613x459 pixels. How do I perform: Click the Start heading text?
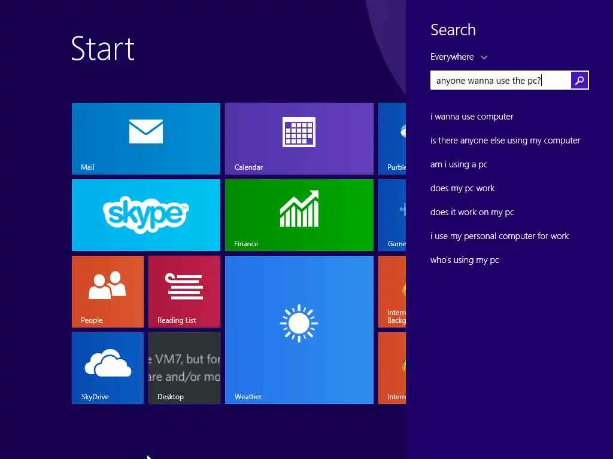click(x=103, y=49)
